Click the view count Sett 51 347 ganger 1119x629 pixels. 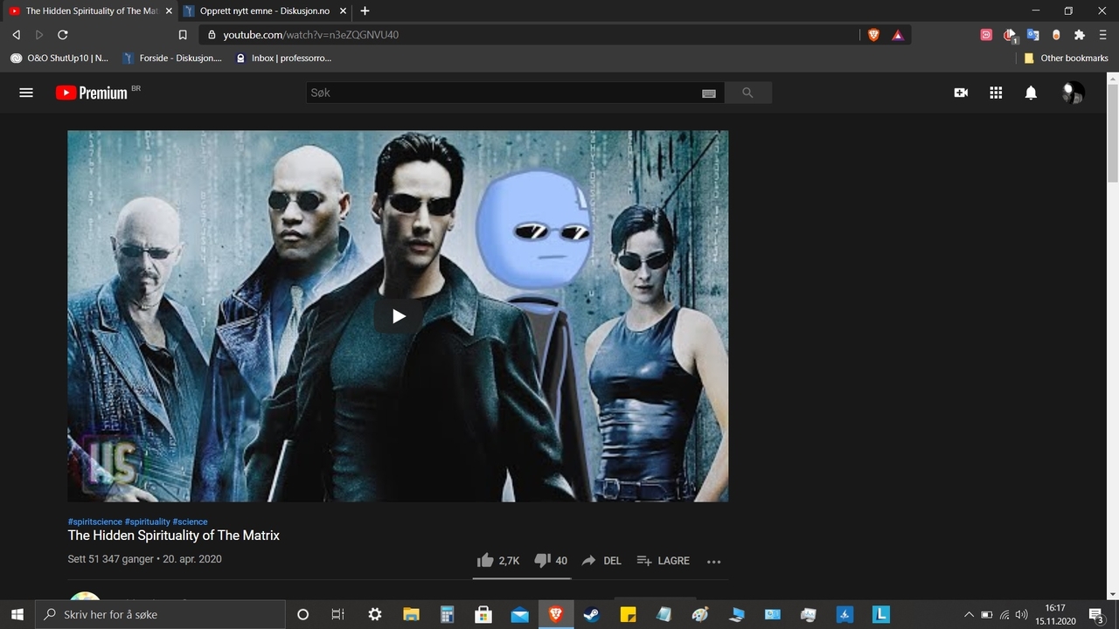(x=111, y=559)
